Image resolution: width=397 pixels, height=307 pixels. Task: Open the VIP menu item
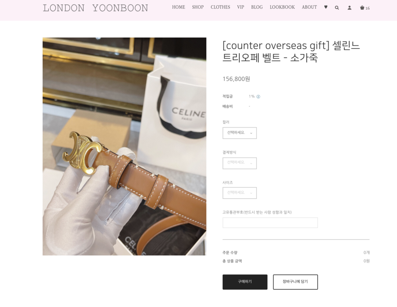[241, 7]
